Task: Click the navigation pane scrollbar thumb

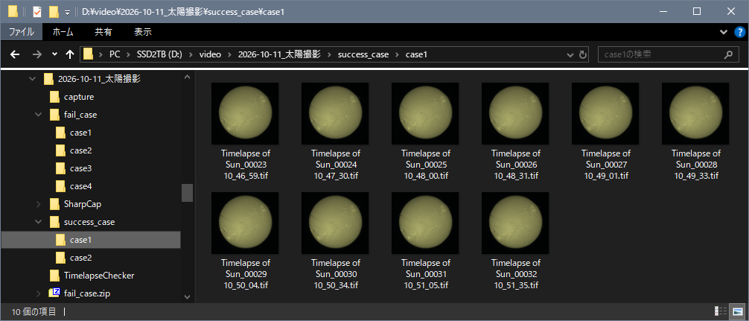Action: (187, 192)
